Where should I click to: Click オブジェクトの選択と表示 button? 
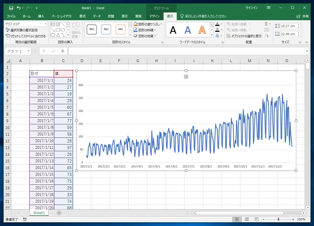[244, 36]
